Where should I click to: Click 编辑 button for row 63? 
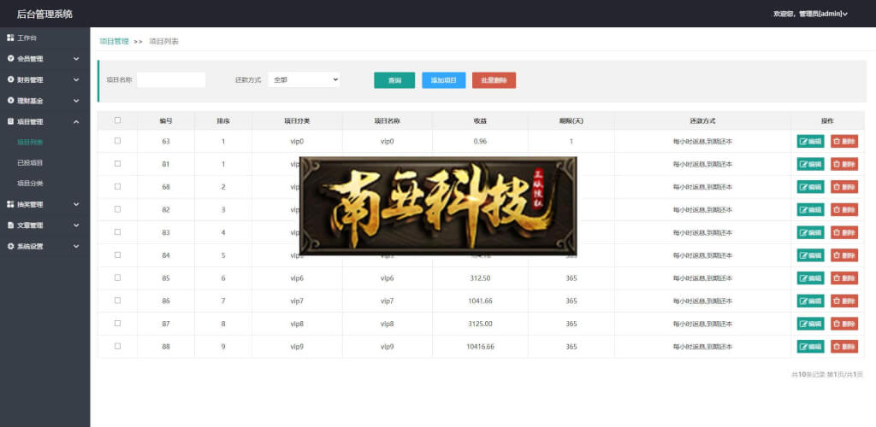pyautogui.click(x=810, y=142)
